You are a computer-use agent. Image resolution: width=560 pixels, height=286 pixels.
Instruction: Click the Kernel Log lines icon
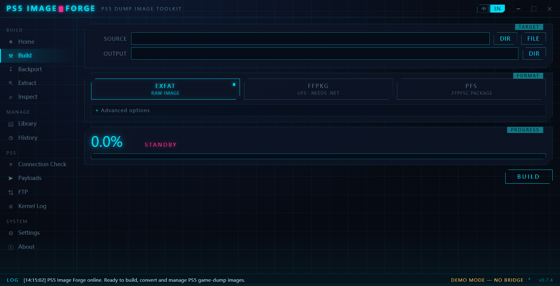tap(11, 207)
